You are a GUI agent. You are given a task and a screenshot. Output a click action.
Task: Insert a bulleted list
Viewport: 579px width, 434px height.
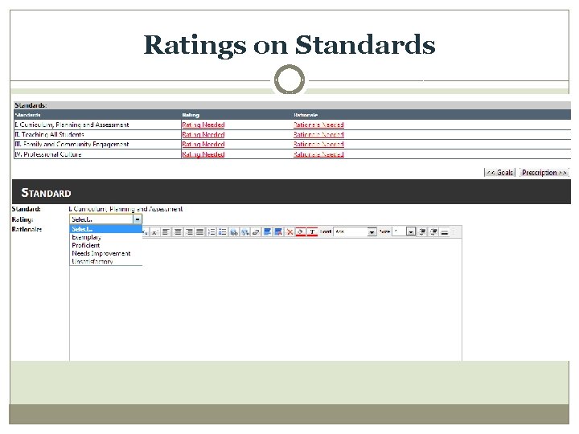click(222, 231)
